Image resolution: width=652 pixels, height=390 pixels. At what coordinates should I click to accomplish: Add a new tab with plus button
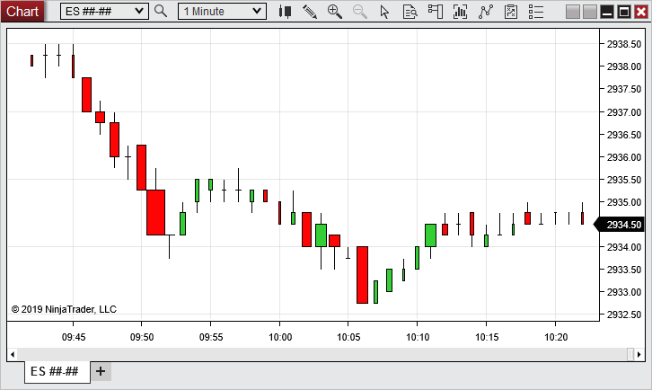101,371
